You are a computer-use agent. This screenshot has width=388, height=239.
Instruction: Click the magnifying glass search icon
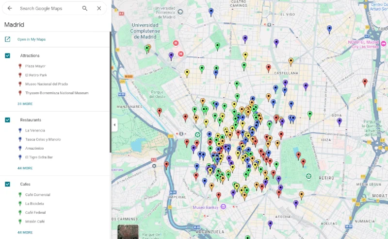pos(84,8)
